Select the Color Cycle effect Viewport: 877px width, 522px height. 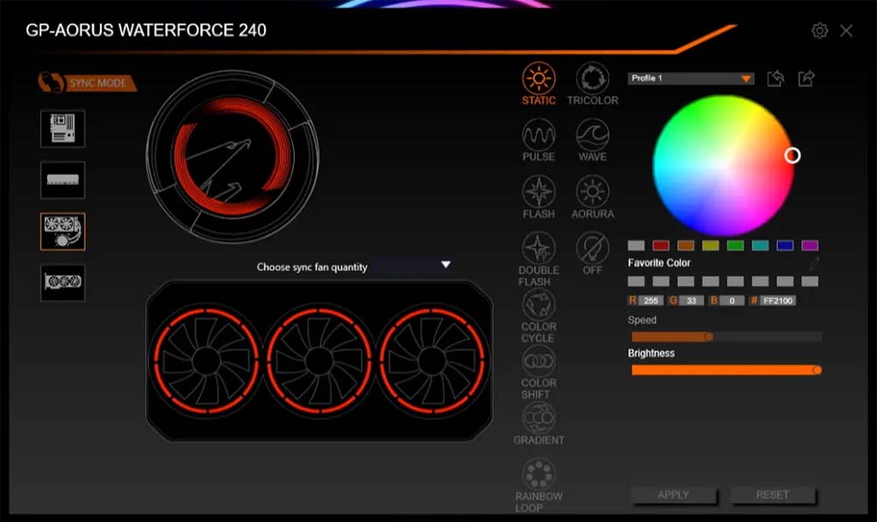[538, 304]
